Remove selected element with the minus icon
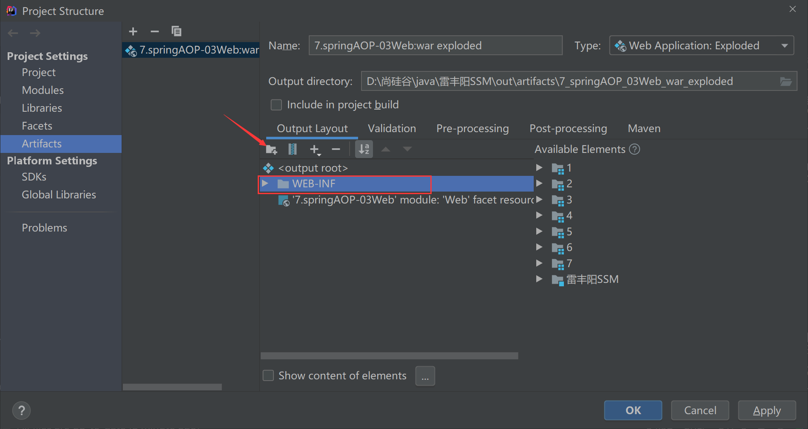The width and height of the screenshot is (808, 429). click(336, 149)
